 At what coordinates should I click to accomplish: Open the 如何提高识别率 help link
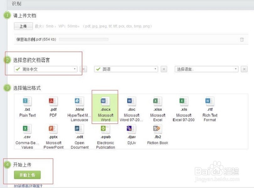pyautogui.click(x=28, y=186)
